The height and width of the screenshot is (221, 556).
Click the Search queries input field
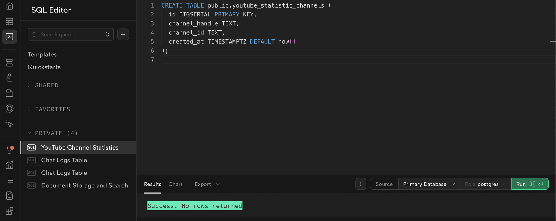pyautogui.click(x=69, y=35)
